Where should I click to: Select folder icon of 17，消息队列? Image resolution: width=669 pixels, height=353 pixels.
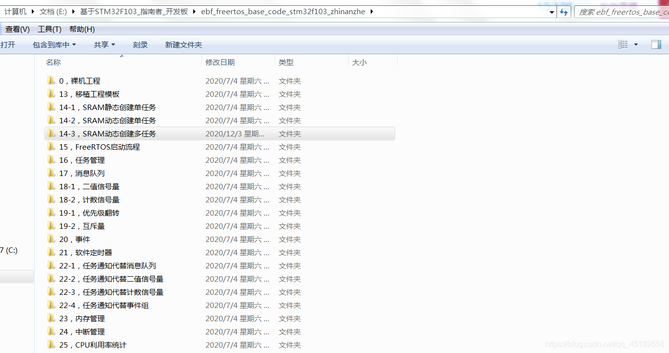51,173
